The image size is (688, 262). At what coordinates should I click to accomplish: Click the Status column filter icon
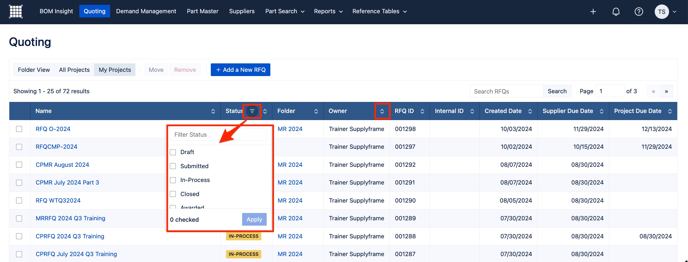[x=252, y=111]
